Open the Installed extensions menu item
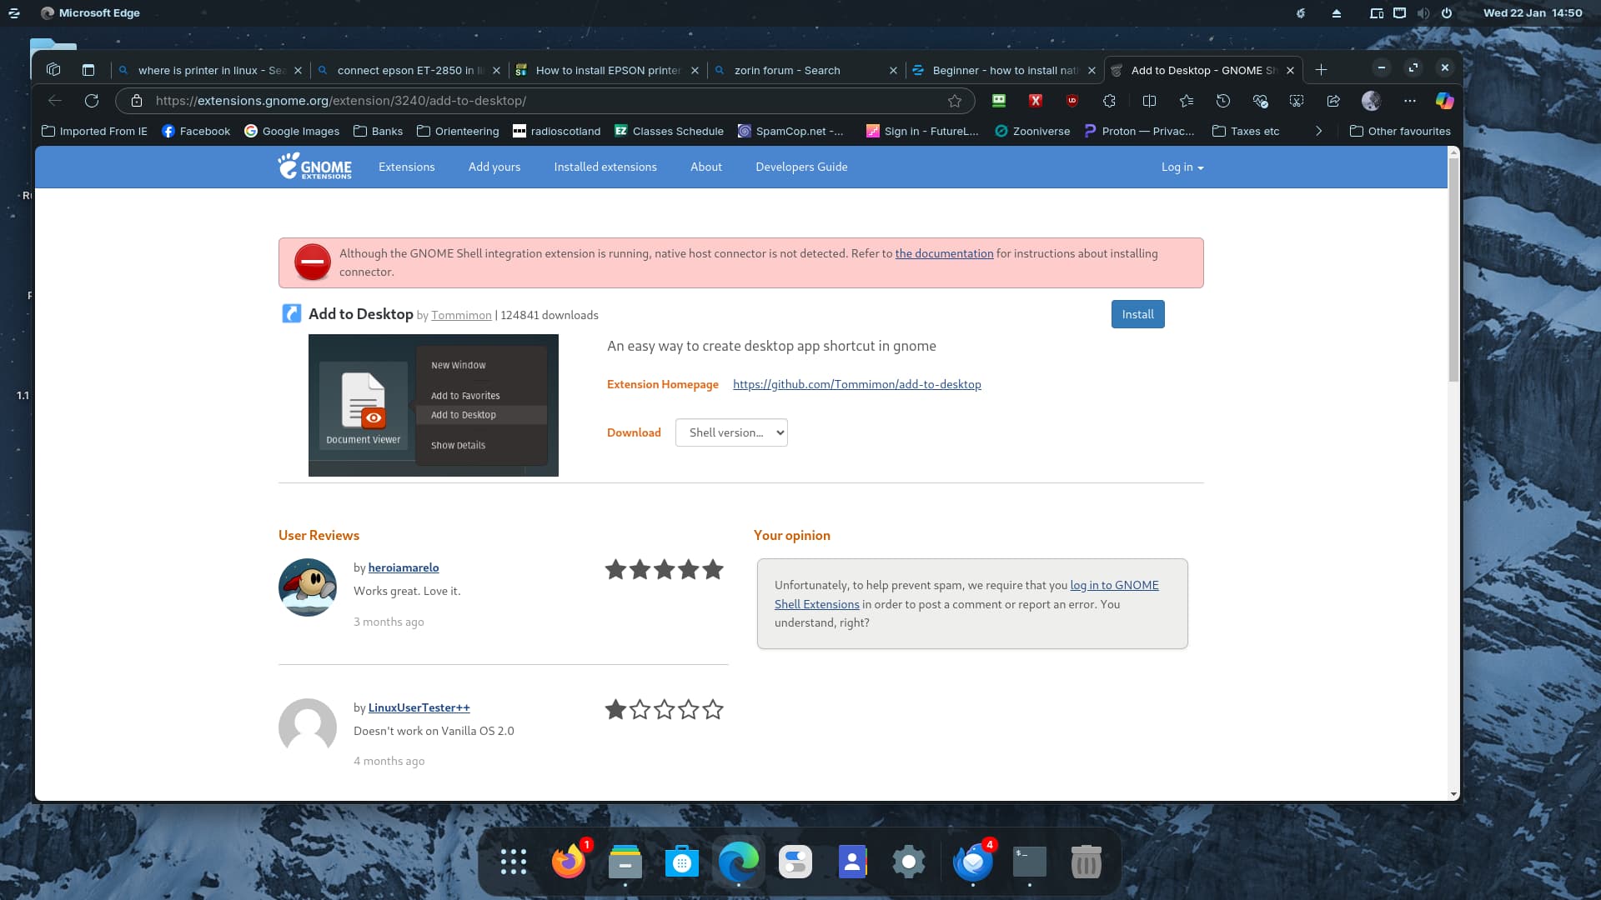The width and height of the screenshot is (1601, 900). pyautogui.click(x=605, y=167)
